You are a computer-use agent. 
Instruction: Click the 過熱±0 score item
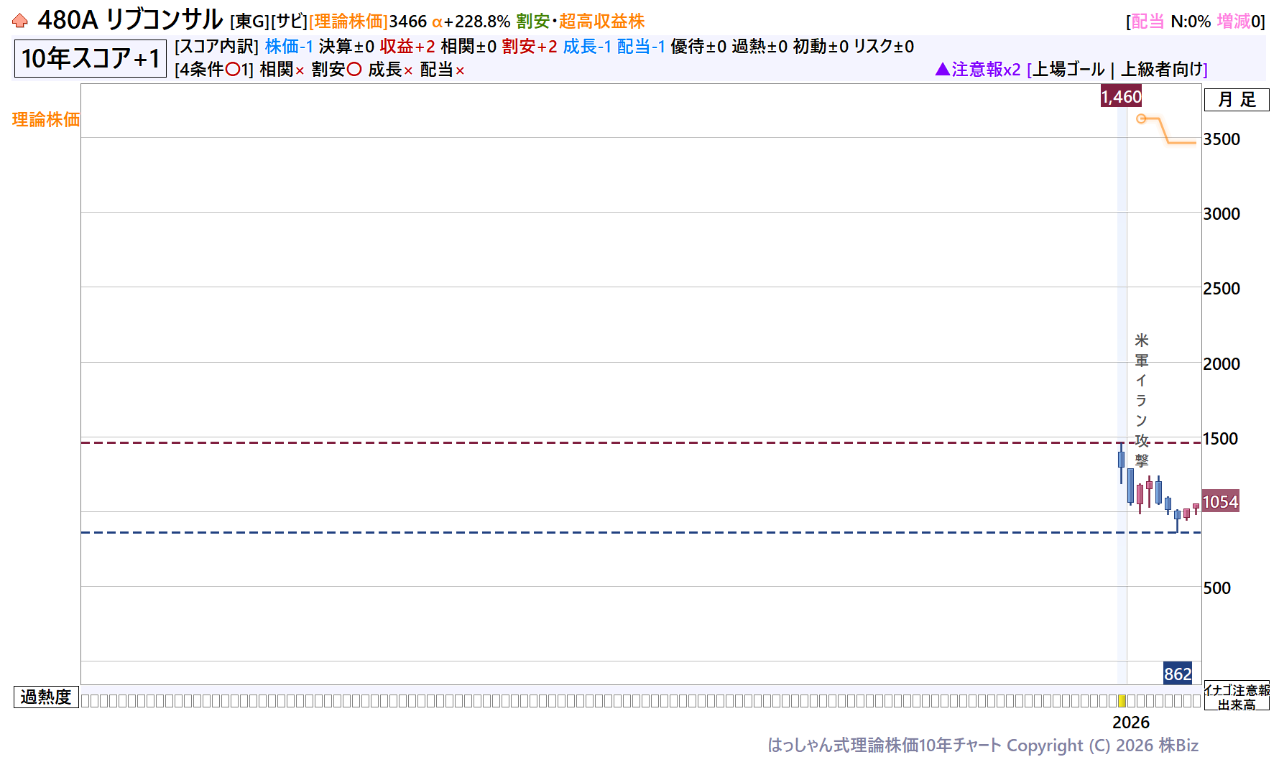click(x=759, y=47)
